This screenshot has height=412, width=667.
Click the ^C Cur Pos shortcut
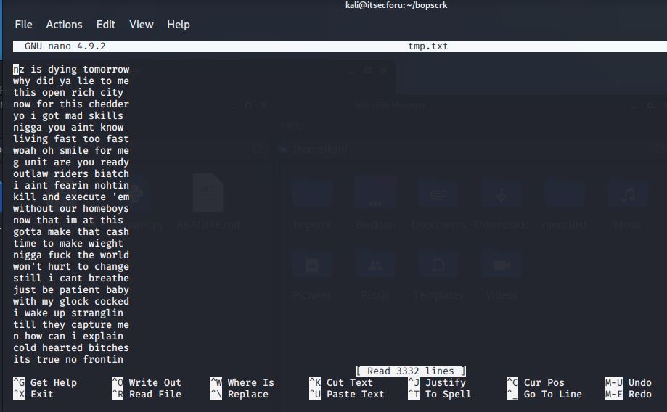[536, 383]
